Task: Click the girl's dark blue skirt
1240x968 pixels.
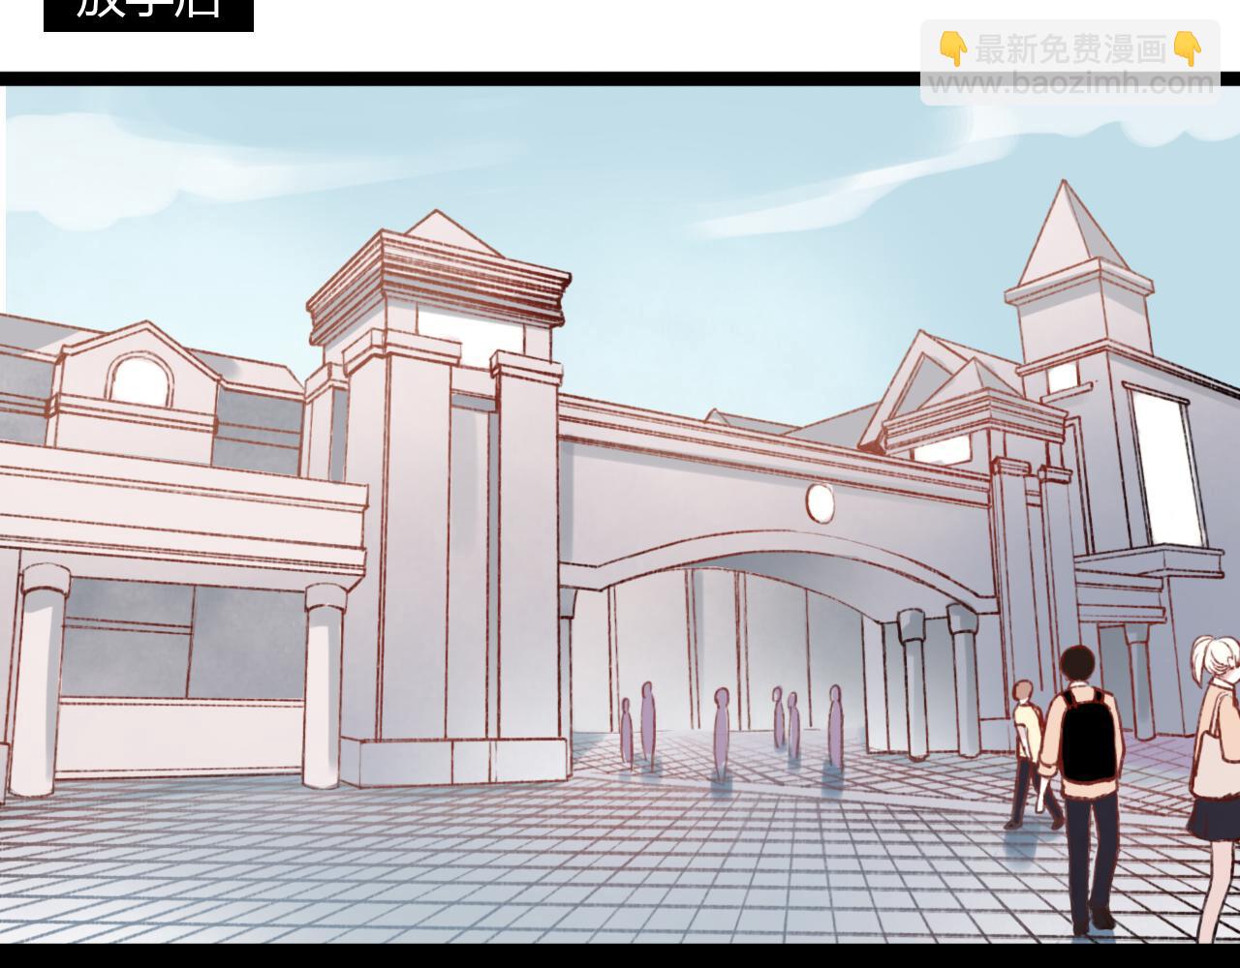Action: (1213, 818)
